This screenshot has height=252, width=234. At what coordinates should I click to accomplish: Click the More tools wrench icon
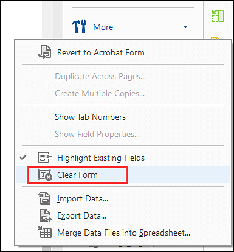[79, 27]
